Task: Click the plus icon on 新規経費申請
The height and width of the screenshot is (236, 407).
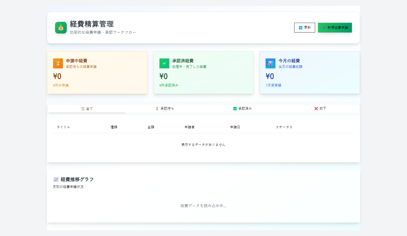Action: pyautogui.click(x=324, y=28)
